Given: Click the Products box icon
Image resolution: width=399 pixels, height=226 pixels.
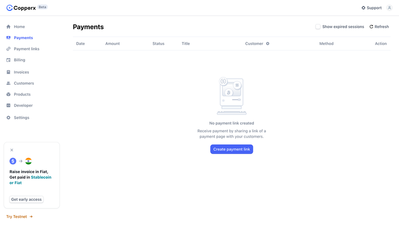Looking at the screenshot, I should point(9,94).
